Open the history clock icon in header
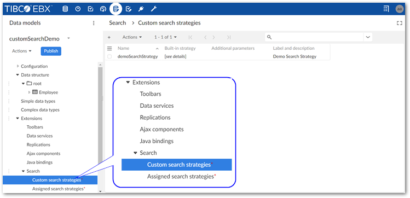Screen dimensions: 410x198 78,9
